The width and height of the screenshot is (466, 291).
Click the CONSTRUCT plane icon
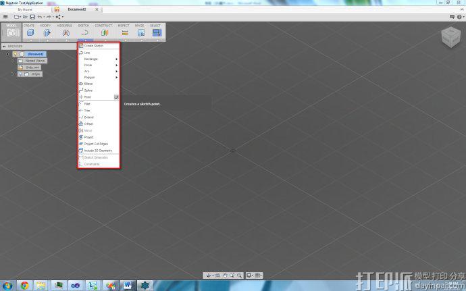point(105,33)
